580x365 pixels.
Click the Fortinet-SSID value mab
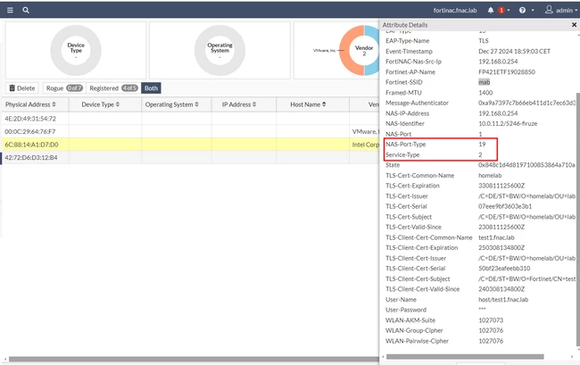pos(484,82)
